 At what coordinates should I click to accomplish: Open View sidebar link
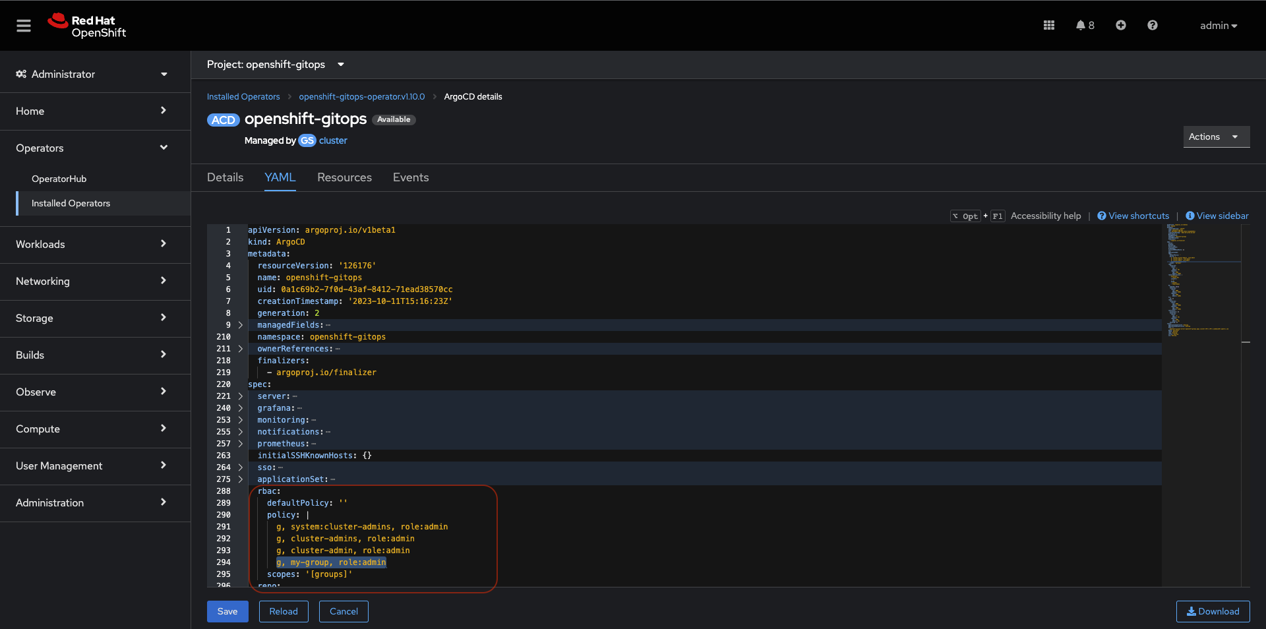point(1217,216)
